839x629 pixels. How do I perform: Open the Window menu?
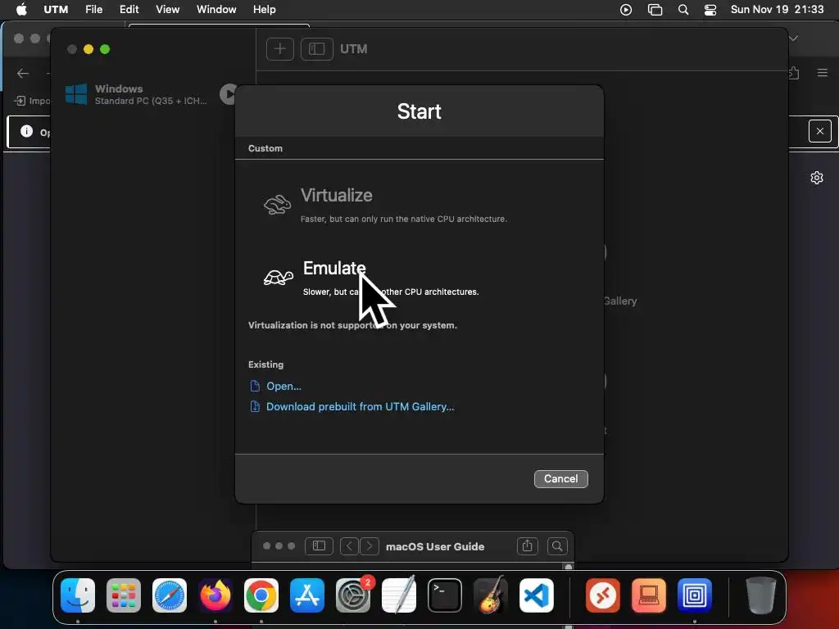point(216,10)
